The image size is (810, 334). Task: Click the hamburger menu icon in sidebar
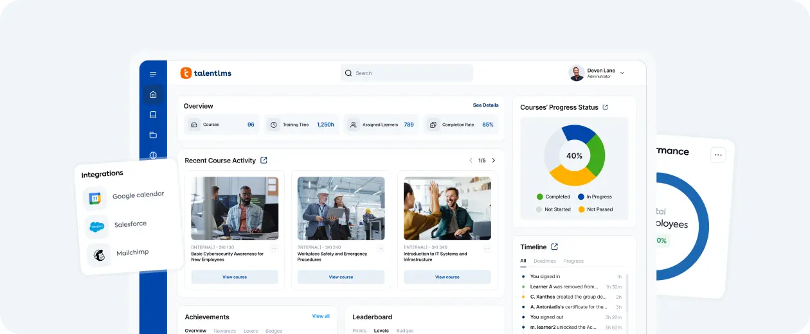pyautogui.click(x=153, y=75)
